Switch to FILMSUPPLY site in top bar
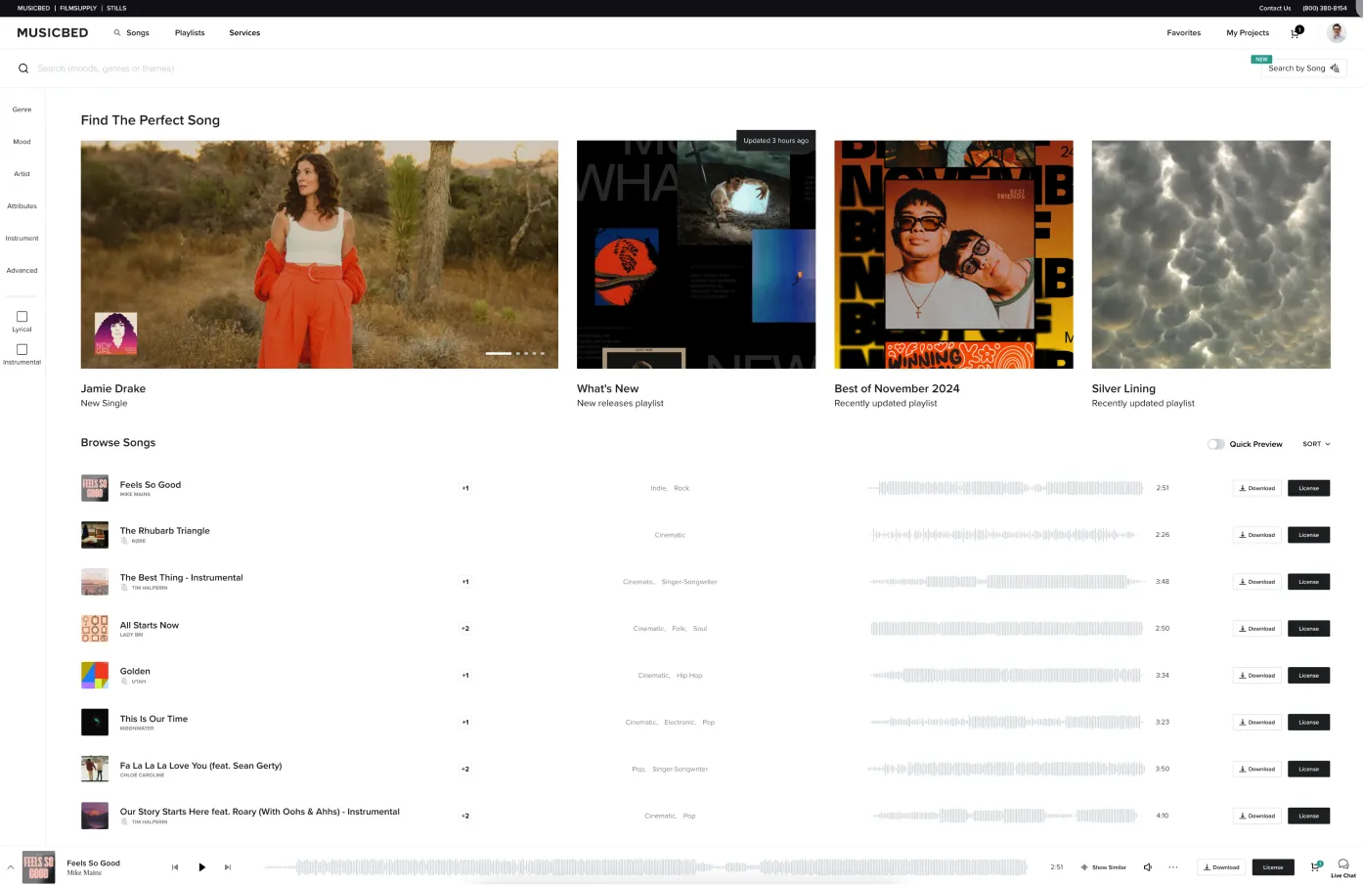 coord(78,8)
